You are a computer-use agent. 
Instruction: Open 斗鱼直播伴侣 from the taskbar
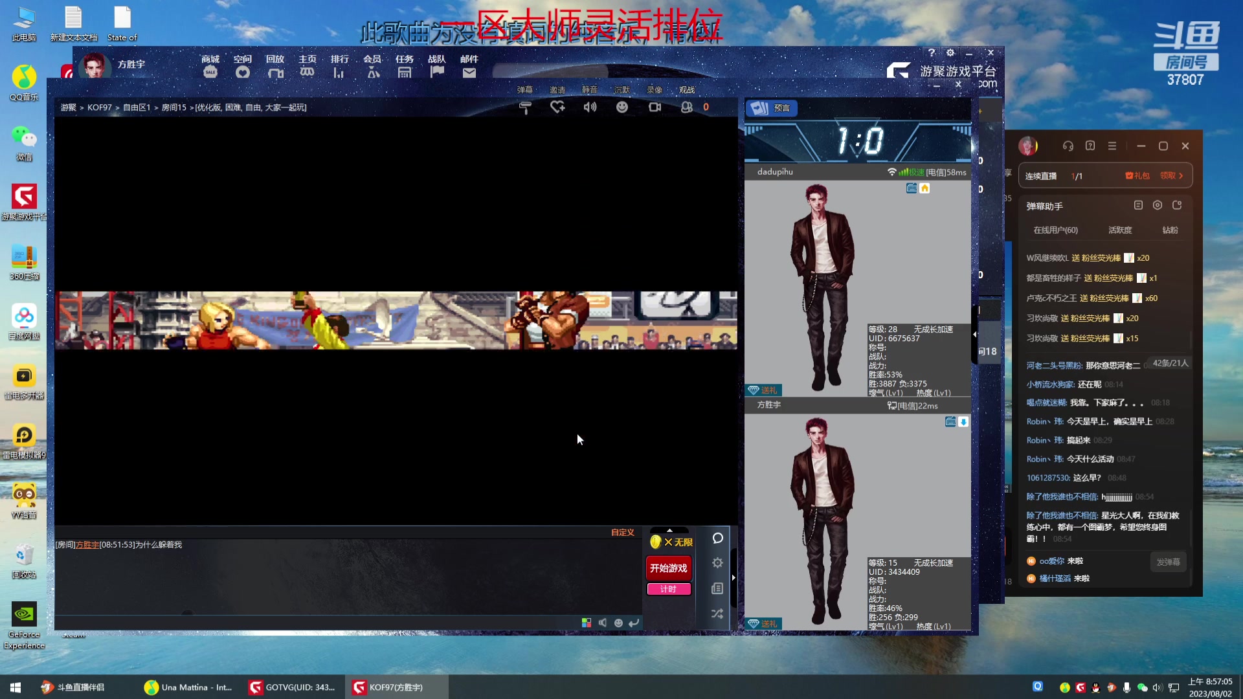click(73, 687)
